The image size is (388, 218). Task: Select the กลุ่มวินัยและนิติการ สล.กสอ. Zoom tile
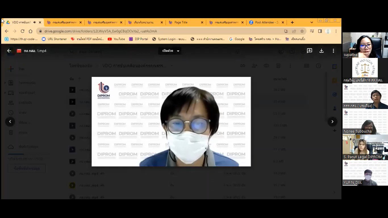point(365,70)
